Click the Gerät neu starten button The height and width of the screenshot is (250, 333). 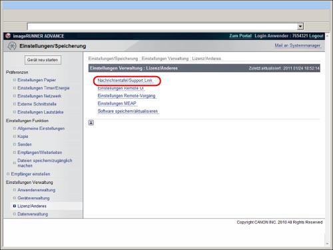[43, 60]
